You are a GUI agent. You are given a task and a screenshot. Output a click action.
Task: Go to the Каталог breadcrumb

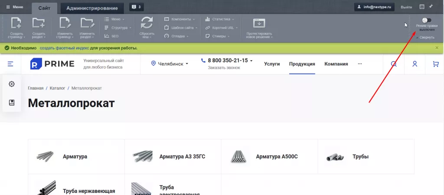[x=58, y=88]
